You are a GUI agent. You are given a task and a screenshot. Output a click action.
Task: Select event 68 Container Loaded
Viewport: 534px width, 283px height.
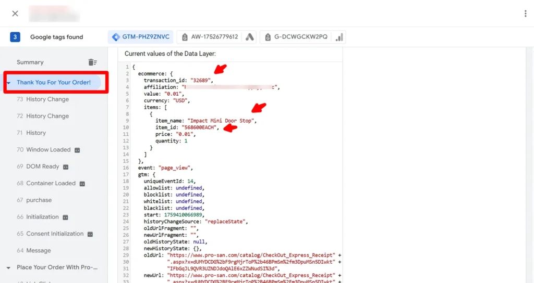tap(46, 183)
